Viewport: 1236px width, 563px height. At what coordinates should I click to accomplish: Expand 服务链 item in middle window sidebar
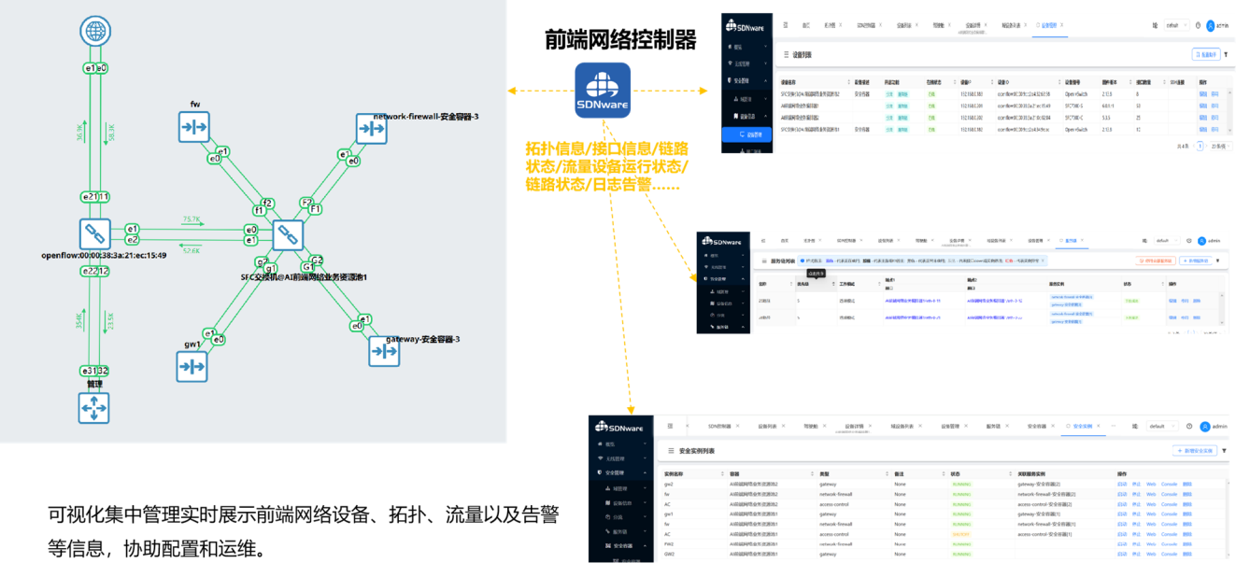pyautogui.click(x=723, y=327)
